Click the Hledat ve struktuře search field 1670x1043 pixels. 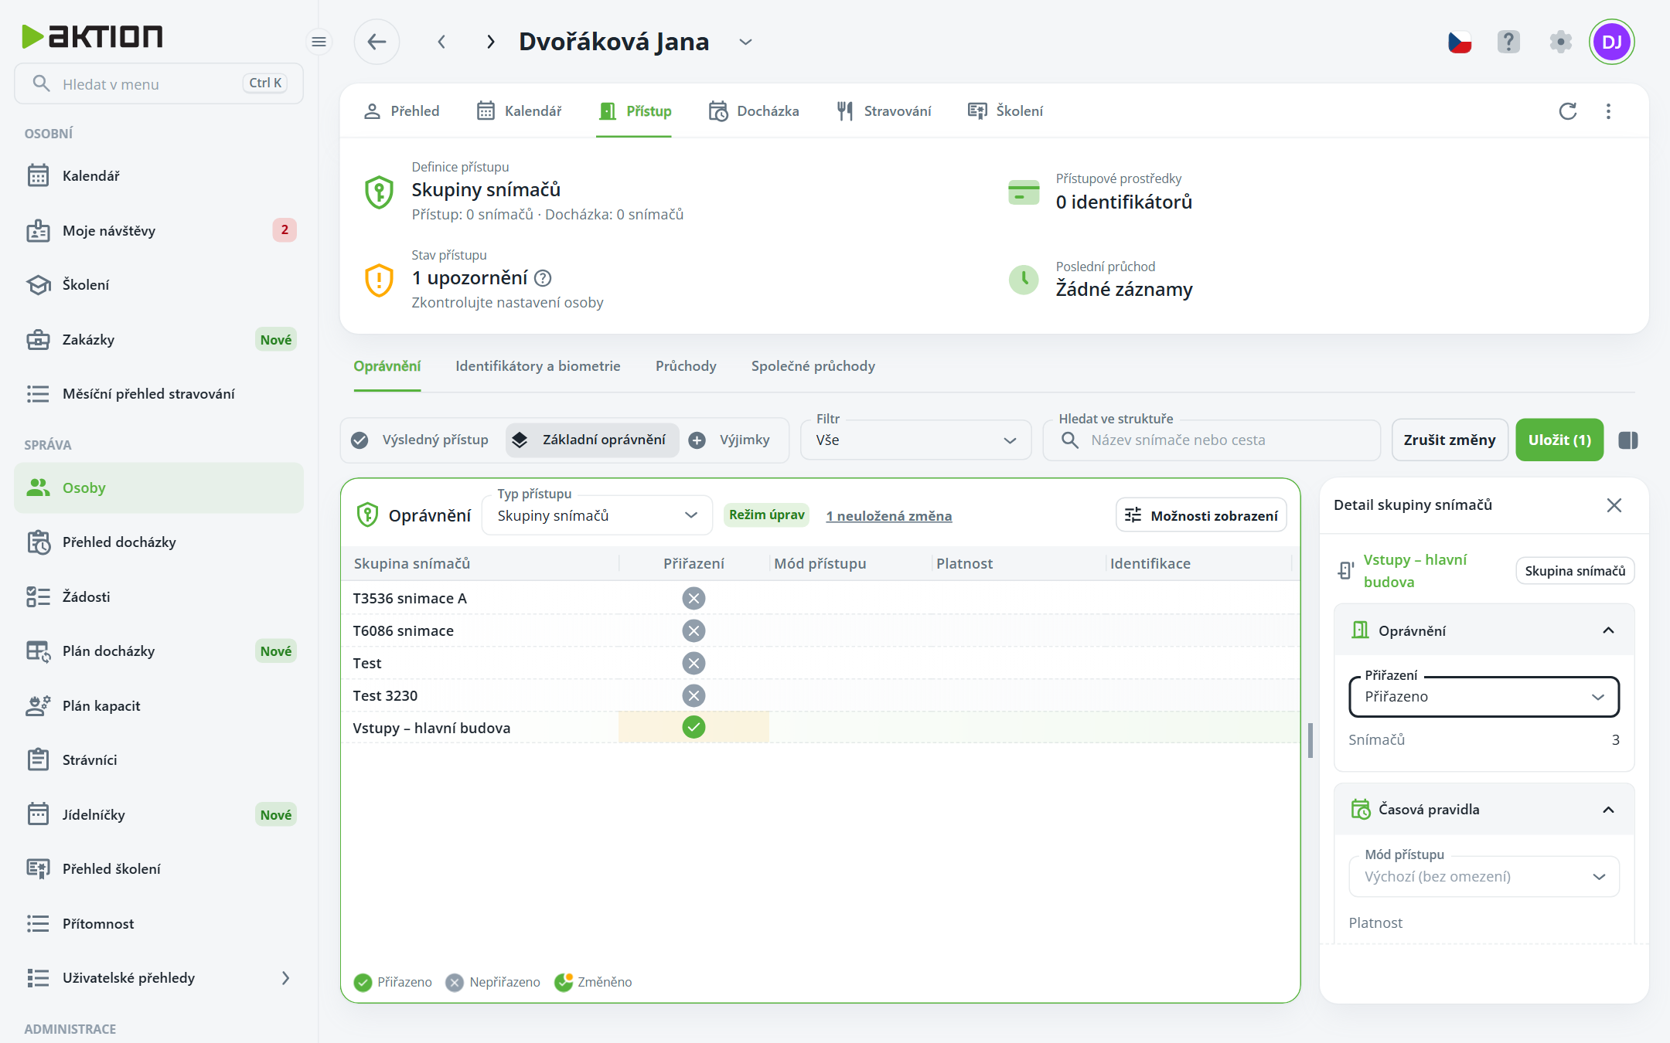[x=1212, y=440]
